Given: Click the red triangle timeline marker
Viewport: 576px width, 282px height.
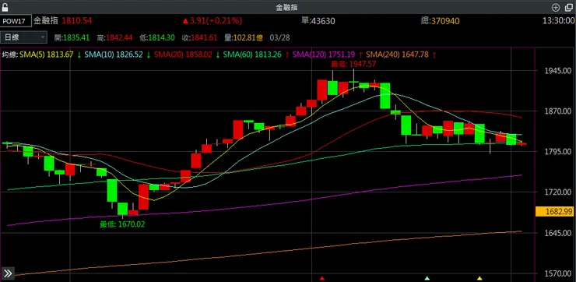Looking at the screenshot, I should point(322,278).
